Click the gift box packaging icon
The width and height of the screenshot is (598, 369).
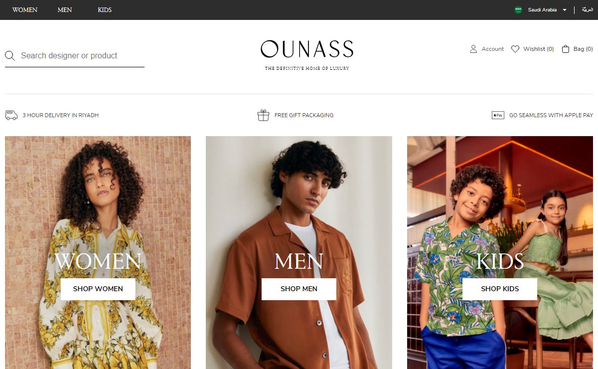(x=263, y=115)
